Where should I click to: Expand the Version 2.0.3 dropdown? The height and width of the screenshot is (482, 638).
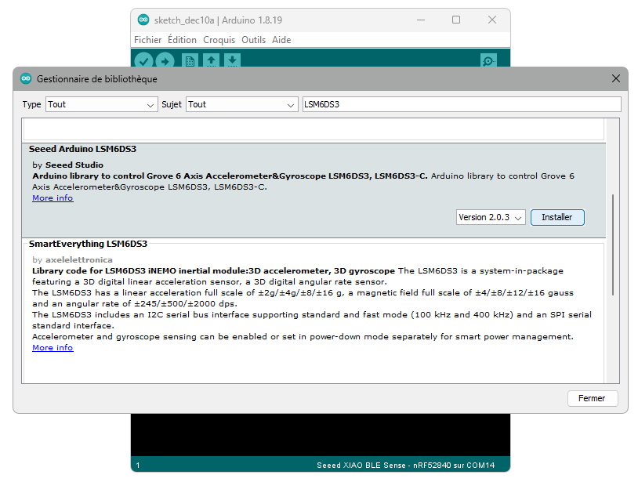pyautogui.click(x=491, y=217)
